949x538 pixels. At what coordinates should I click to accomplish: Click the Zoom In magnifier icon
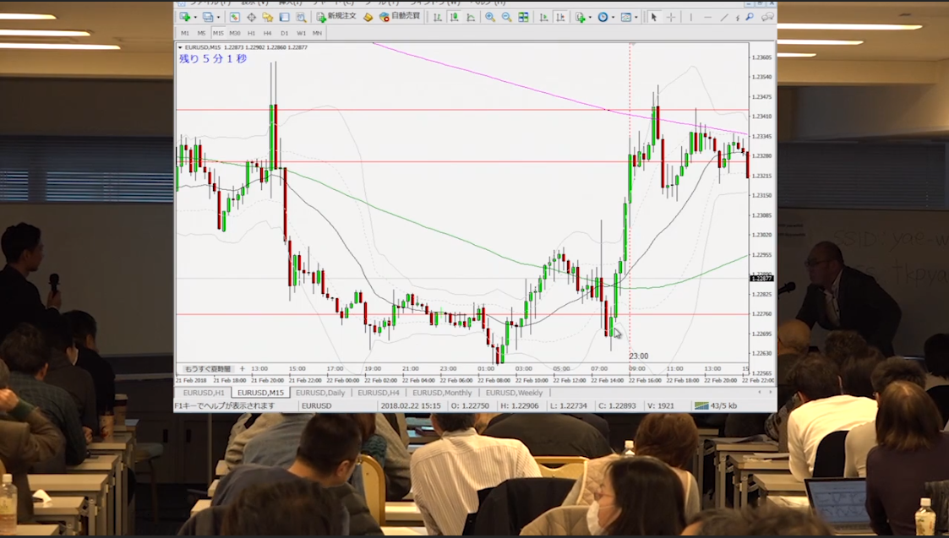[x=490, y=17]
